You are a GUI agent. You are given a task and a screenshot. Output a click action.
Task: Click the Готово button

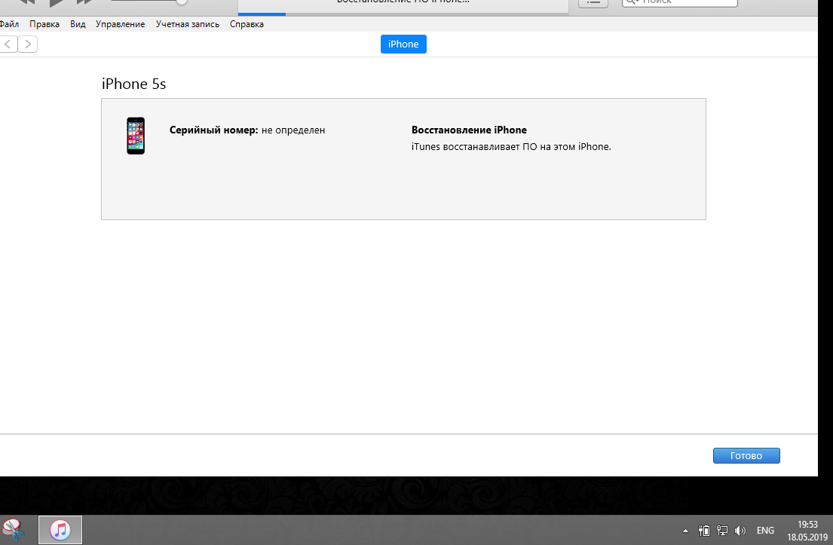tap(746, 456)
